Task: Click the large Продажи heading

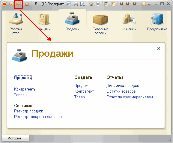Action: point(52,54)
